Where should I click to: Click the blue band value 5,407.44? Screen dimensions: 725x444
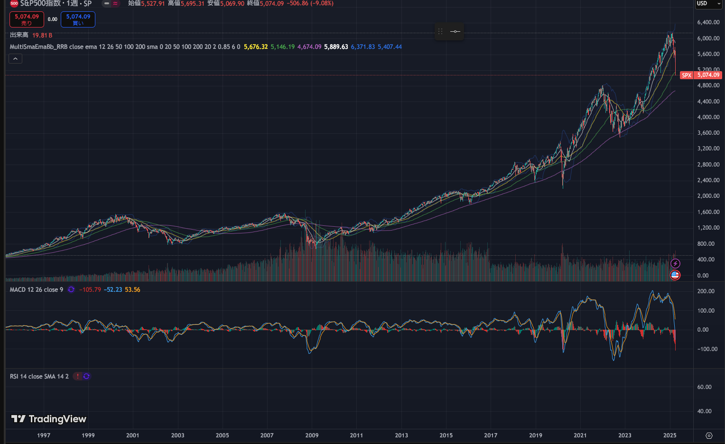pos(390,47)
